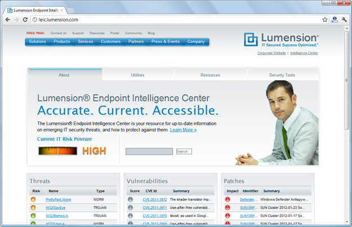Bookmark this page with the star icon
352x227 pixels.
(325, 19)
